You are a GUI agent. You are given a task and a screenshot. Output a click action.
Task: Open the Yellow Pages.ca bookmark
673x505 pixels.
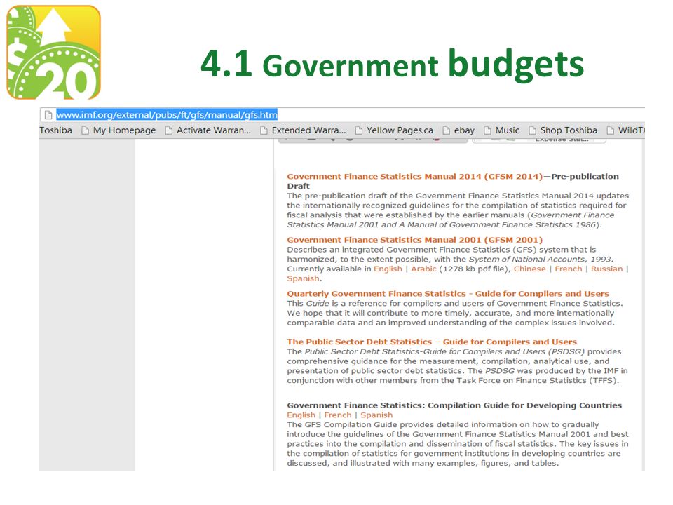click(400, 130)
